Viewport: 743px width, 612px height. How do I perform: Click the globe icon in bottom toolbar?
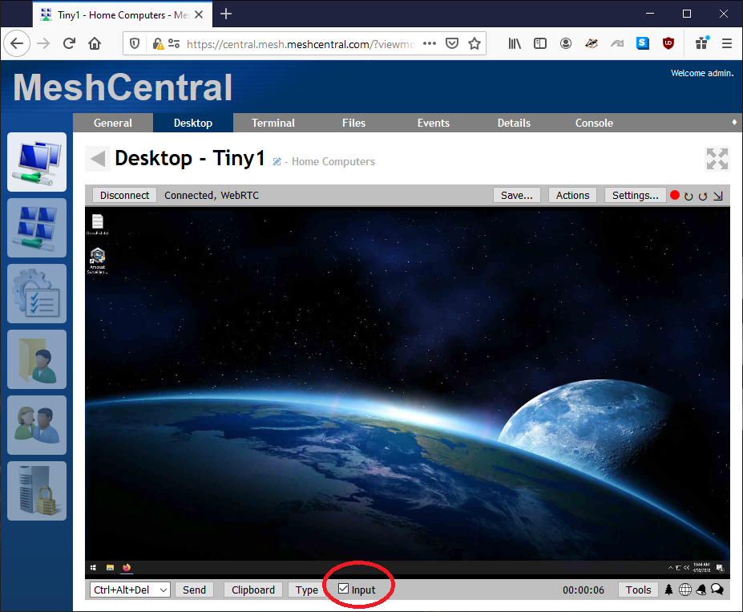click(685, 590)
